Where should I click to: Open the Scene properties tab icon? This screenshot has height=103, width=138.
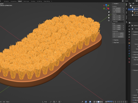[129, 37]
